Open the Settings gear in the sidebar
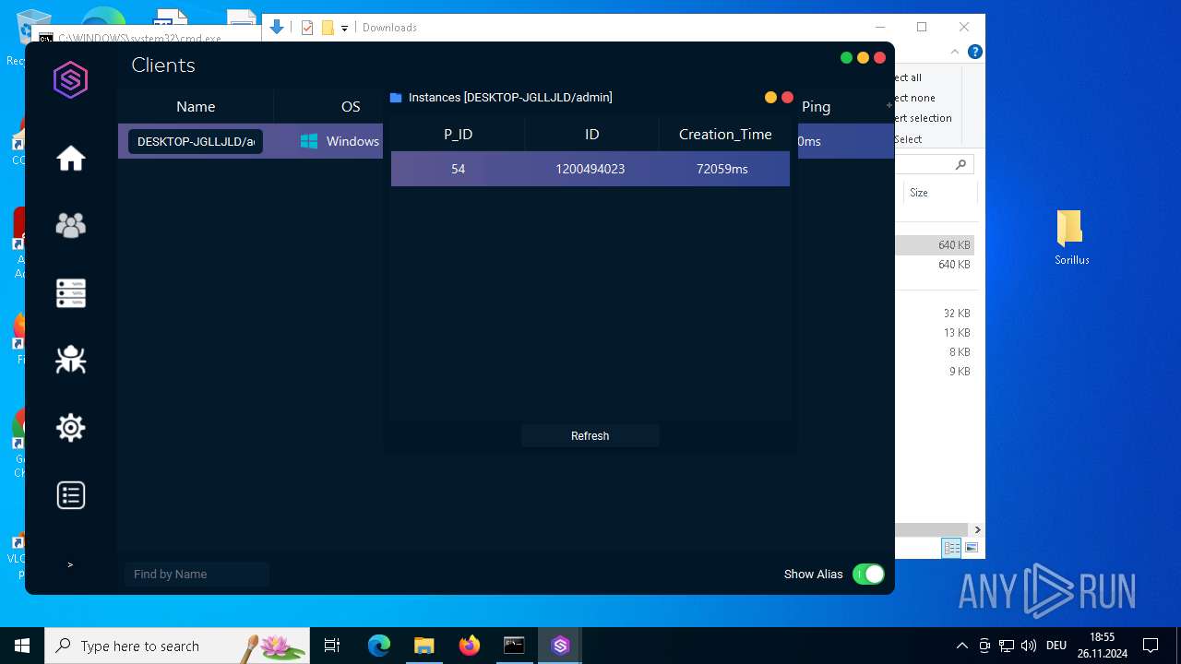The height and width of the screenshot is (664, 1181). [71, 428]
